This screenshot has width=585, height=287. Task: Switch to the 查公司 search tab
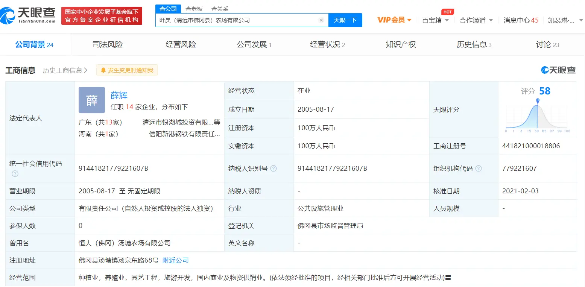pos(168,9)
